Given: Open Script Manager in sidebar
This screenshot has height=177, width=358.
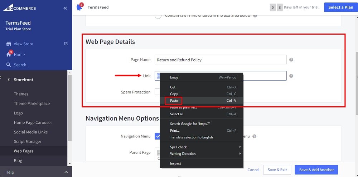Looking at the screenshot, I should (x=28, y=142).
